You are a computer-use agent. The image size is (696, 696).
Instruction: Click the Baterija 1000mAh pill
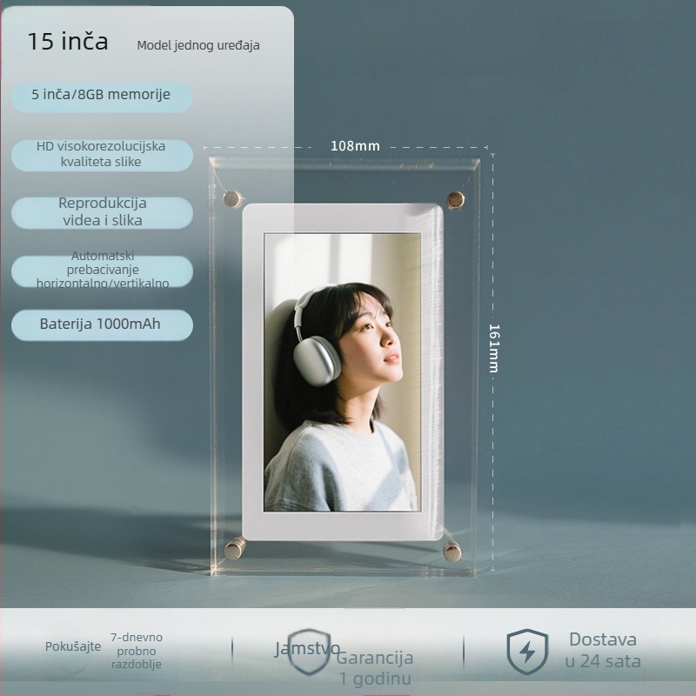pyautogui.click(x=102, y=325)
